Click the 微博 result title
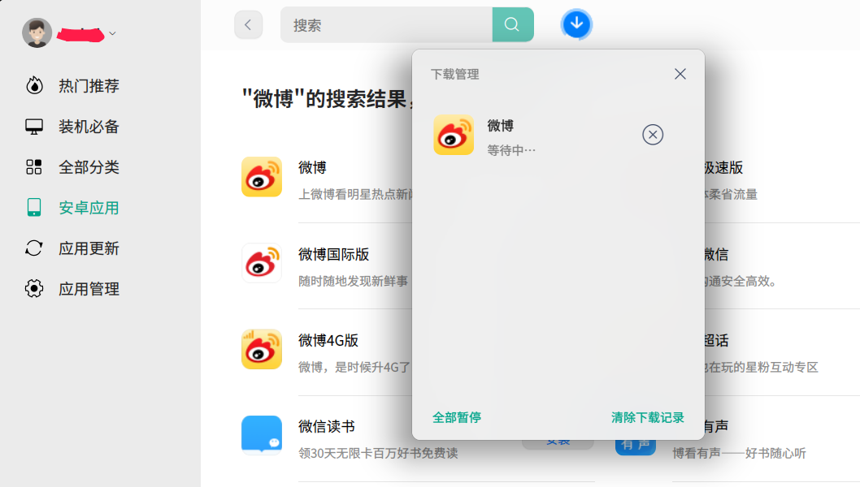This screenshot has height=487, width=860. tap(313, 168)
